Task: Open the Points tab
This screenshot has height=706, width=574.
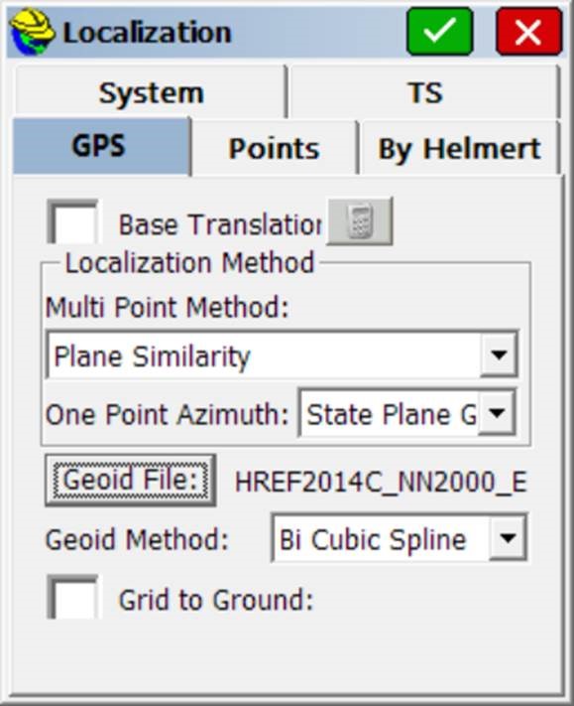Action: click(275, 148)
